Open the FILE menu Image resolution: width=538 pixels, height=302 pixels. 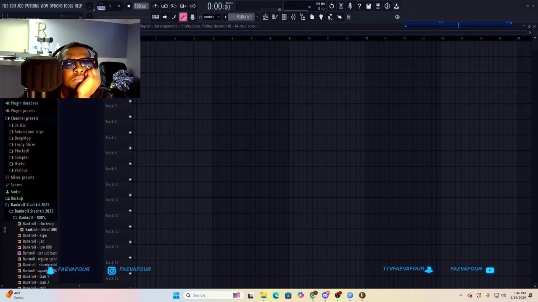click(5, 6)
